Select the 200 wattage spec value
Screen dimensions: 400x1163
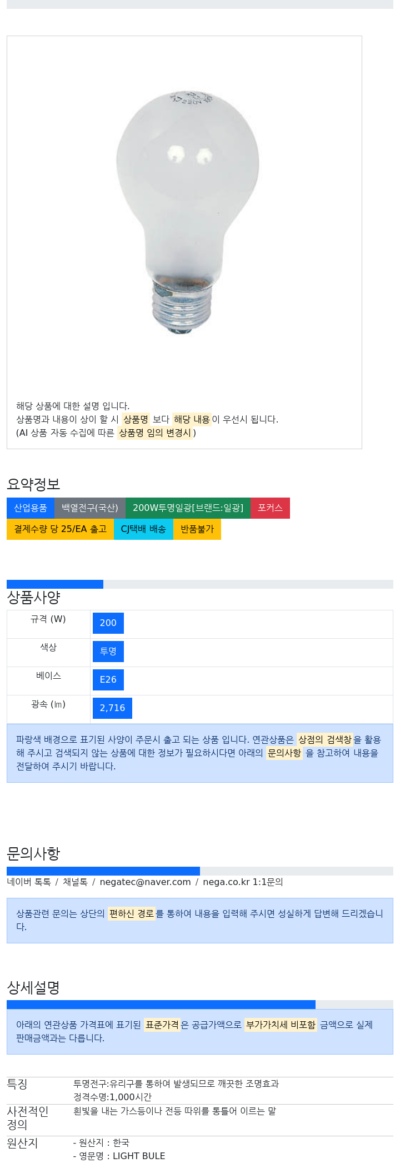[x=108, y=623]
